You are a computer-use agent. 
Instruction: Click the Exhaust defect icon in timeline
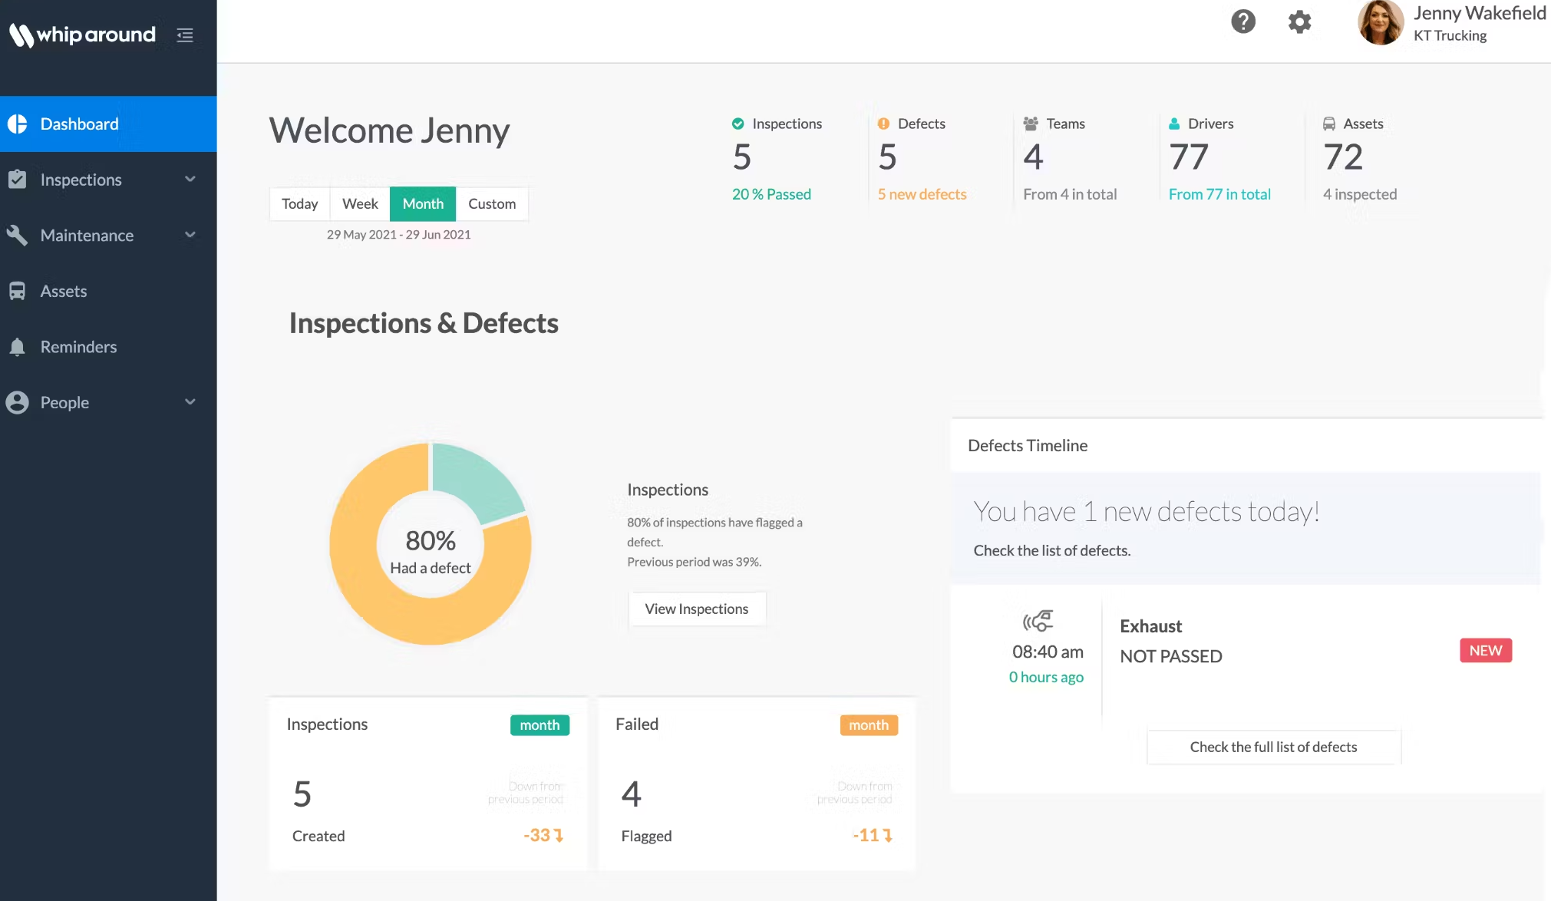coord(1038,620)
